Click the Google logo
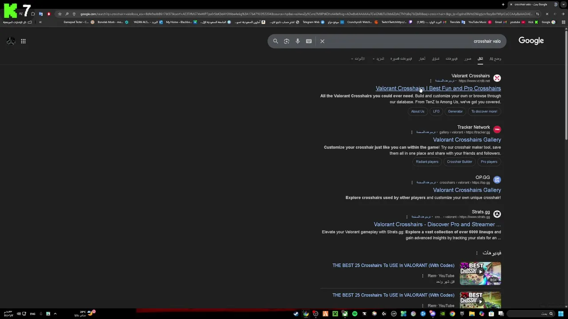568x319 pixels. click(x=531, y=41)
